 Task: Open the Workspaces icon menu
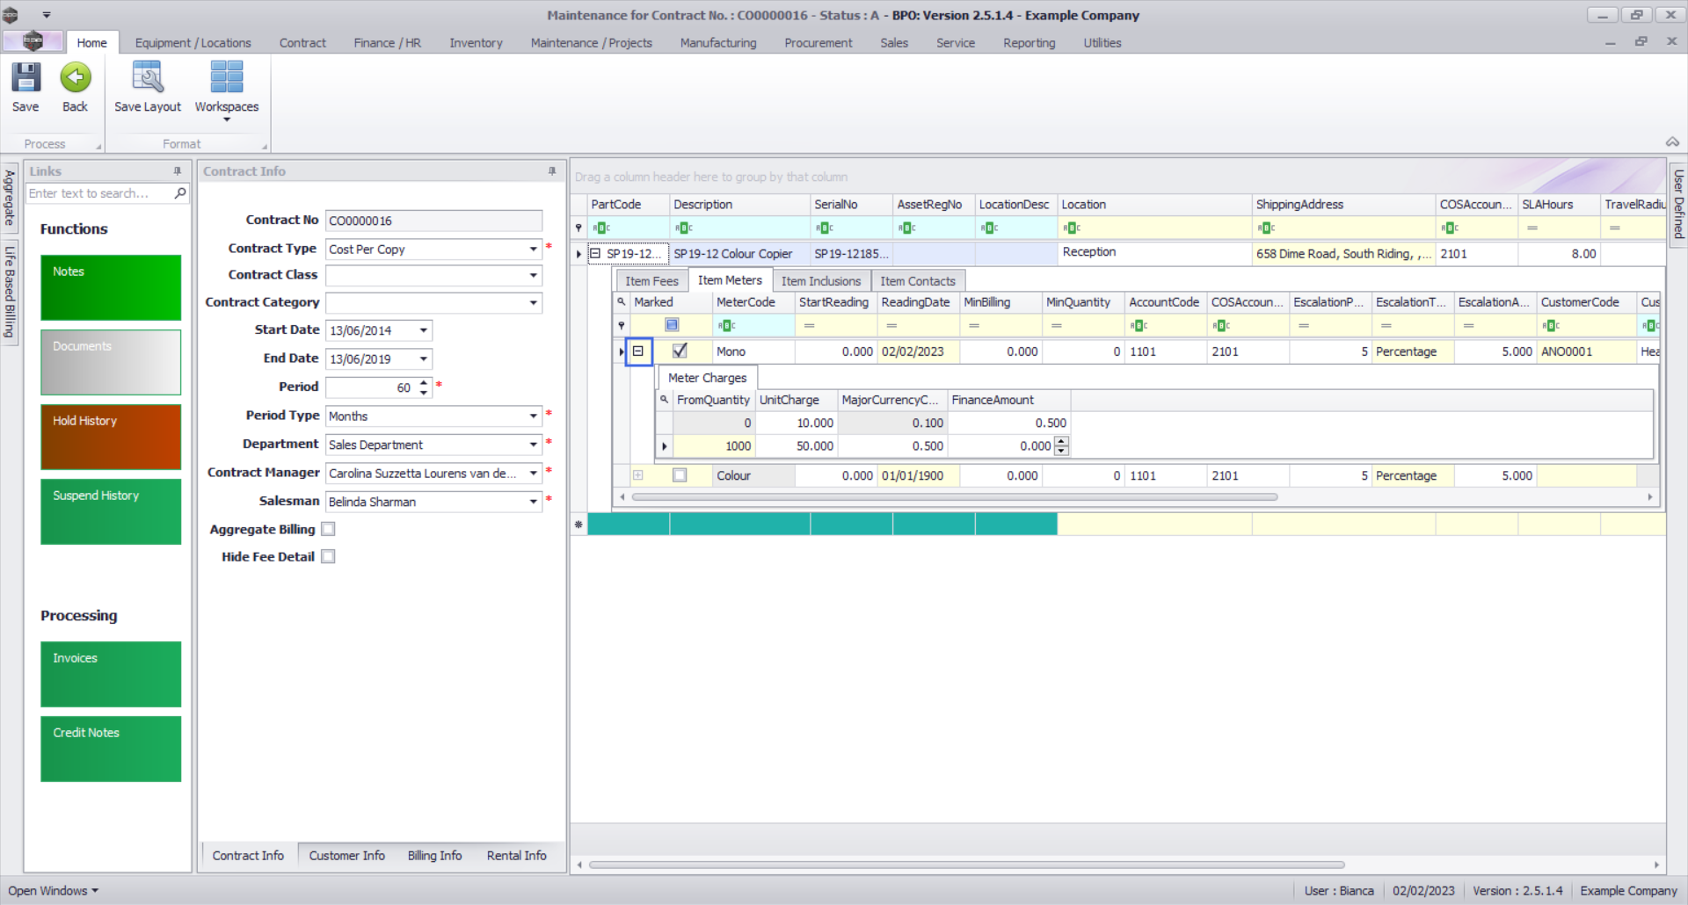point(226,78)
